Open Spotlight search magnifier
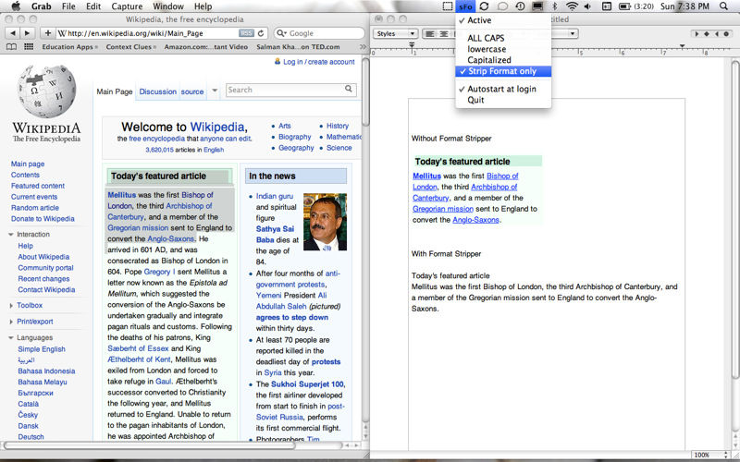 (x=723, y=6)
